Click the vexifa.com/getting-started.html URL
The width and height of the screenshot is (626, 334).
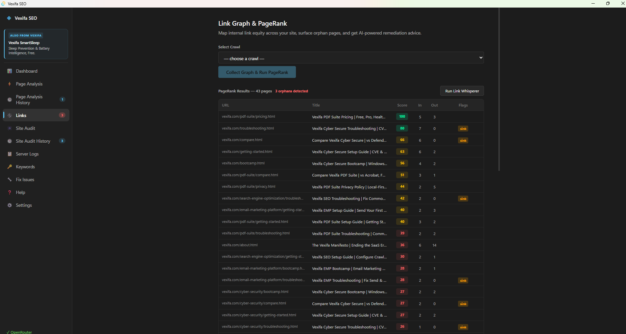pyautogui.click(x=247, y=152)
